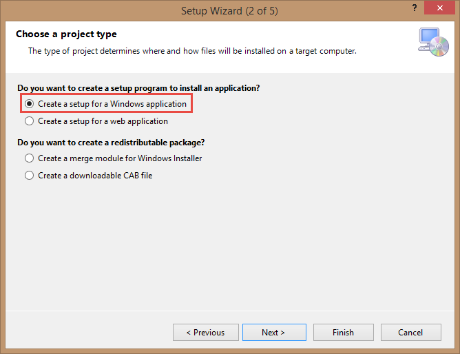The image size is (460, 354).
Task: Select the Windows application setup radio button
Action: (29, 104)
